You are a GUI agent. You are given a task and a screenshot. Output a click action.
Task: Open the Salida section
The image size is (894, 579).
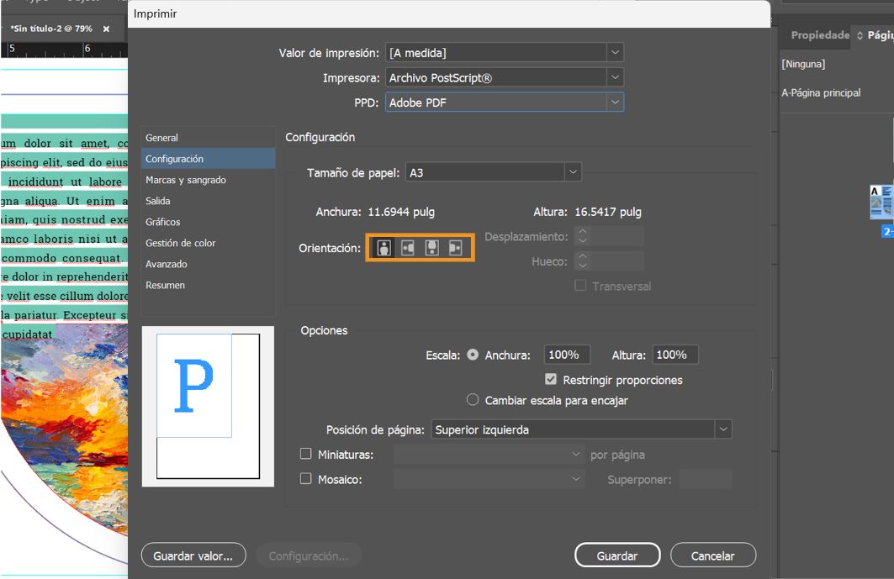(x=208, y=201)
